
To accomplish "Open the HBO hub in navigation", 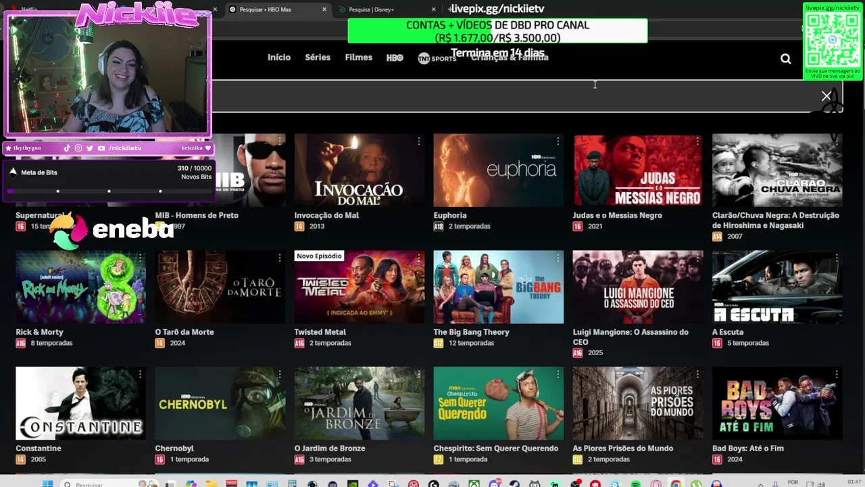I will [x=395, y=58].
